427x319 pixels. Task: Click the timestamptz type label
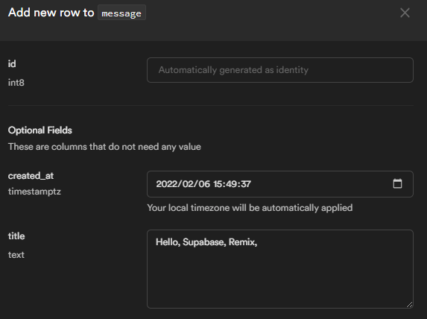coord(34,192)
